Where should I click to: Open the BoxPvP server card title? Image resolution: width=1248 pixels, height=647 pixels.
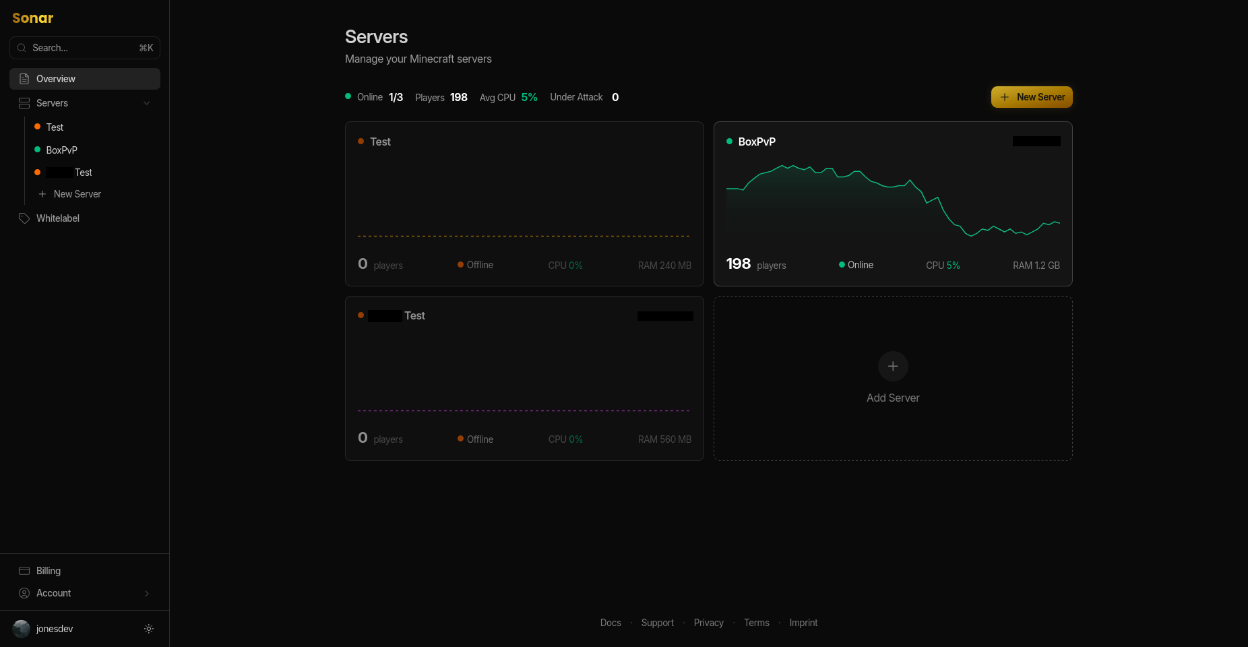(x=757, y=142)
